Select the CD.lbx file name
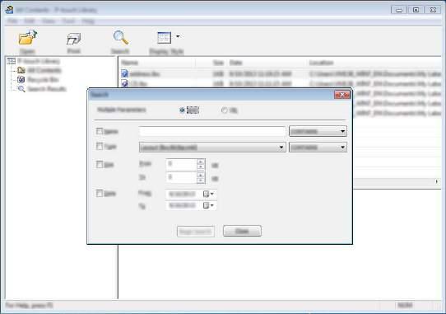The height and width of the screenshot is (314, 446). tap(138, 83)
